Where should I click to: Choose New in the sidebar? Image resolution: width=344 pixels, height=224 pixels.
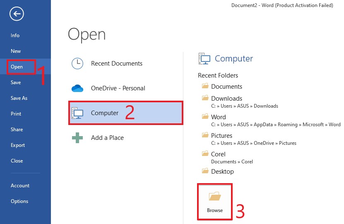pos(16,51)
